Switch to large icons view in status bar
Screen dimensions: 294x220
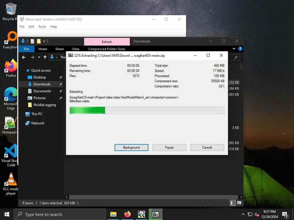239,203
